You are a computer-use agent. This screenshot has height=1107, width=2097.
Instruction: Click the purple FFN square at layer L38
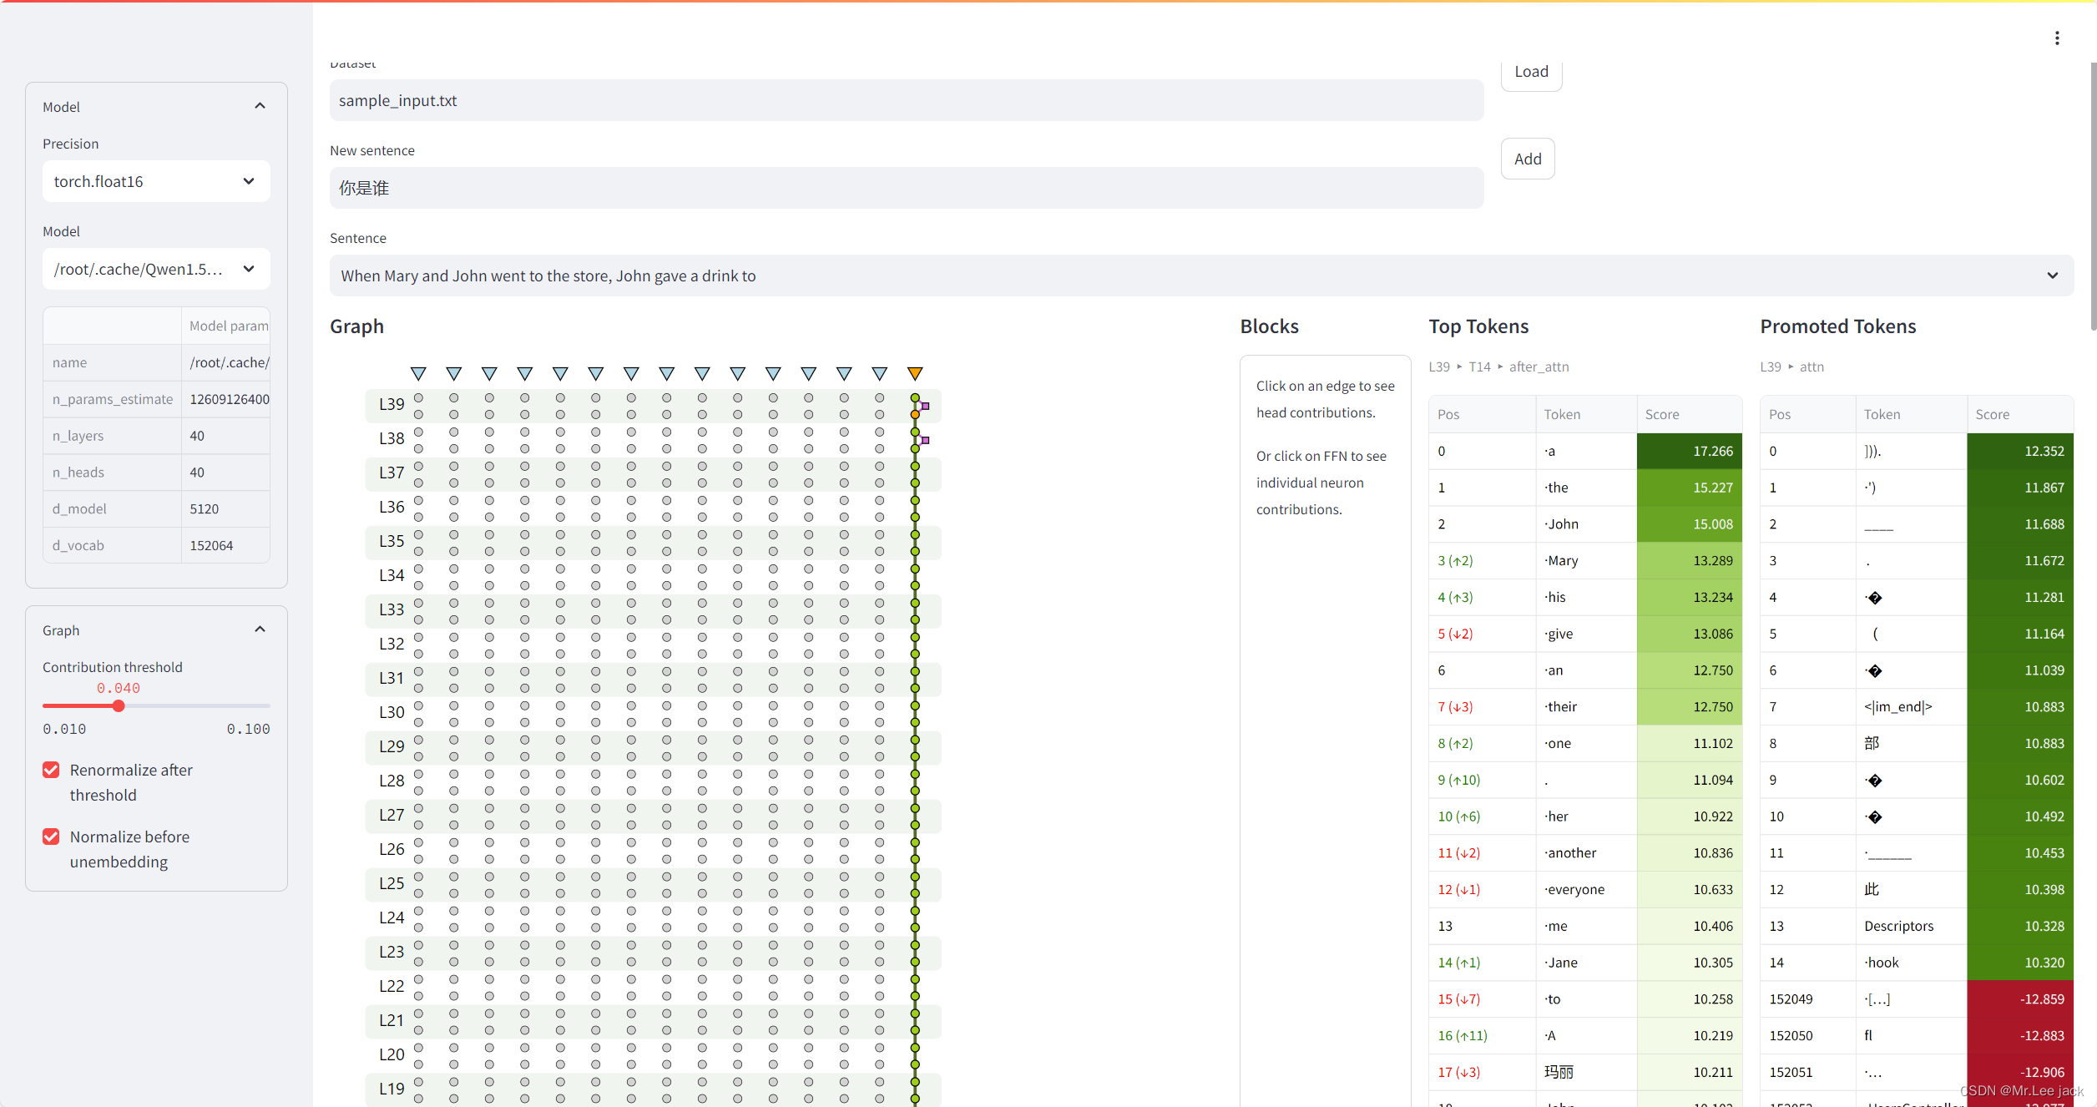click(925, 440)
